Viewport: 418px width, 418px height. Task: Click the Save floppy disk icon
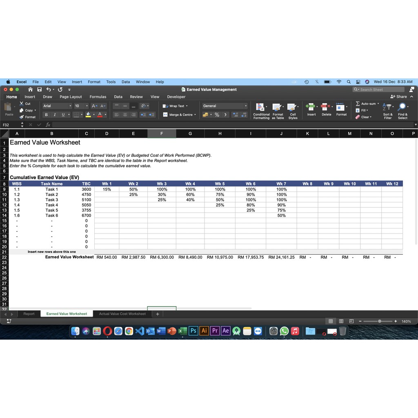click(x=40, y=89)
